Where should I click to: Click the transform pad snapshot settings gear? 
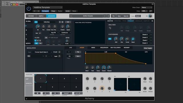pos(37,93)
